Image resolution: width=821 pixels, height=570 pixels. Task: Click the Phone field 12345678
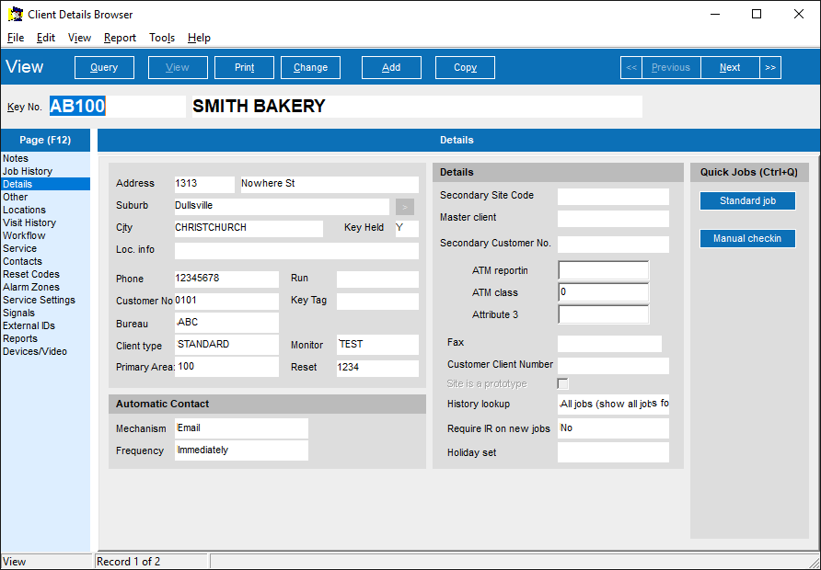click(226, 279)
